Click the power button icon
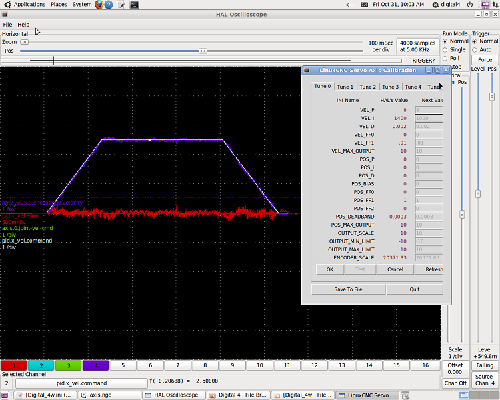This screenshot has height=400, width=500. (x=470, y=5)
